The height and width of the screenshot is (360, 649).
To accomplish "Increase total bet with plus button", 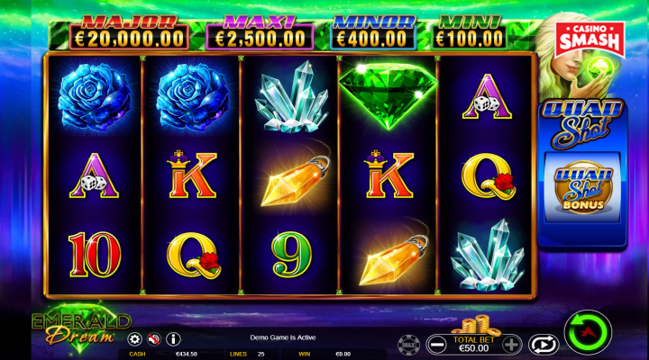I will [512, 345].
